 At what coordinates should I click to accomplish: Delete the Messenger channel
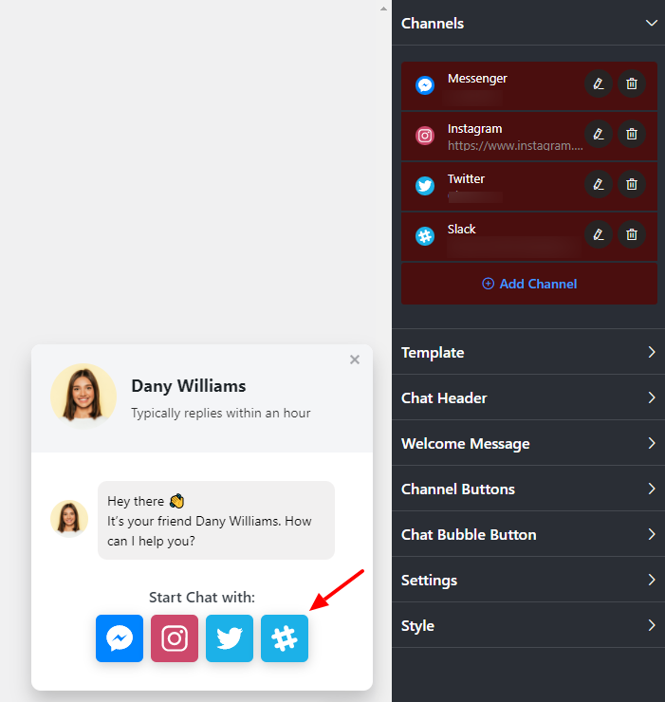coord(632,83)
